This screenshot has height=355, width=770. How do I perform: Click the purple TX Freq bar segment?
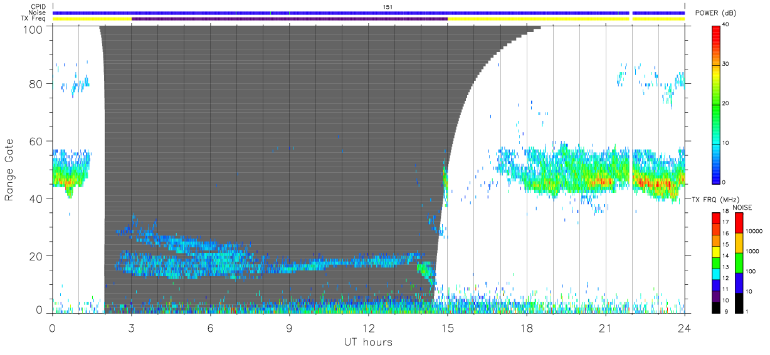(x=289, y=19)
